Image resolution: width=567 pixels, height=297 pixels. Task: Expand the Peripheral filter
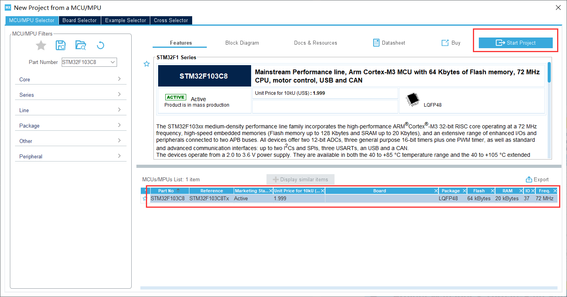[71, 156]
